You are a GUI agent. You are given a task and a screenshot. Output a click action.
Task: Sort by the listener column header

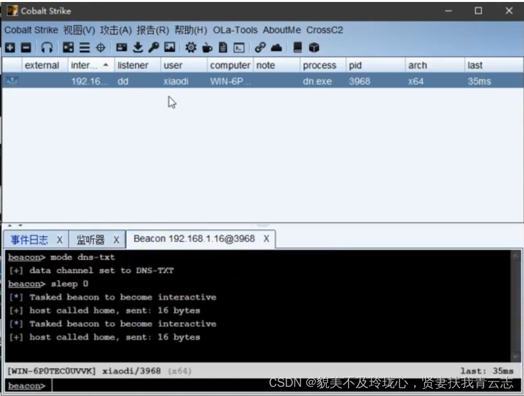[x=137, y=65]
